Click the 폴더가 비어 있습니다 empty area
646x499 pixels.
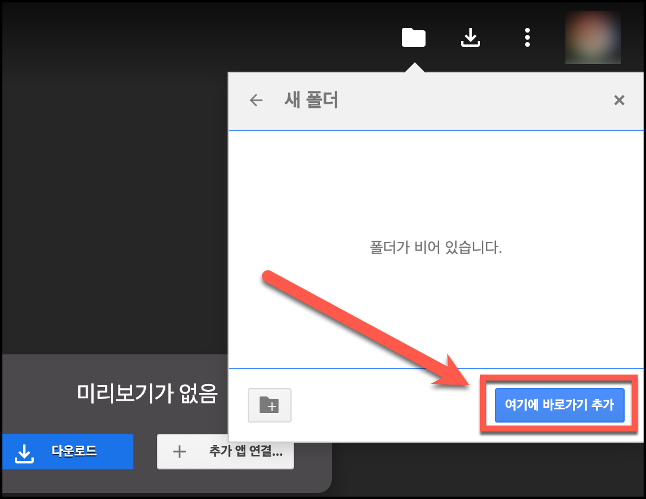436,248
